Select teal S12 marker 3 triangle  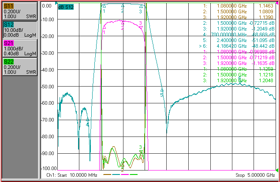coord(141,7)
